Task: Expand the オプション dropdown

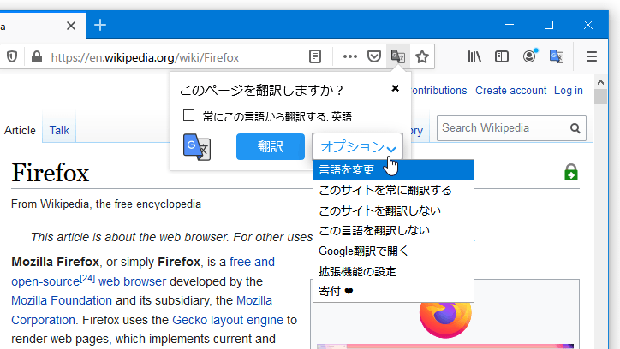Action: pos(358,147)
